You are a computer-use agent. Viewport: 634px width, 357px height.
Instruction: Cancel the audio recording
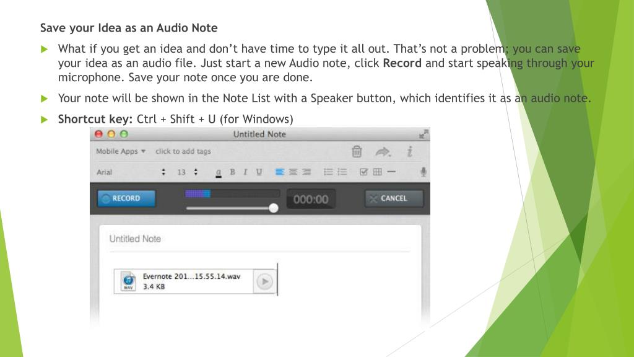point(394,198)
